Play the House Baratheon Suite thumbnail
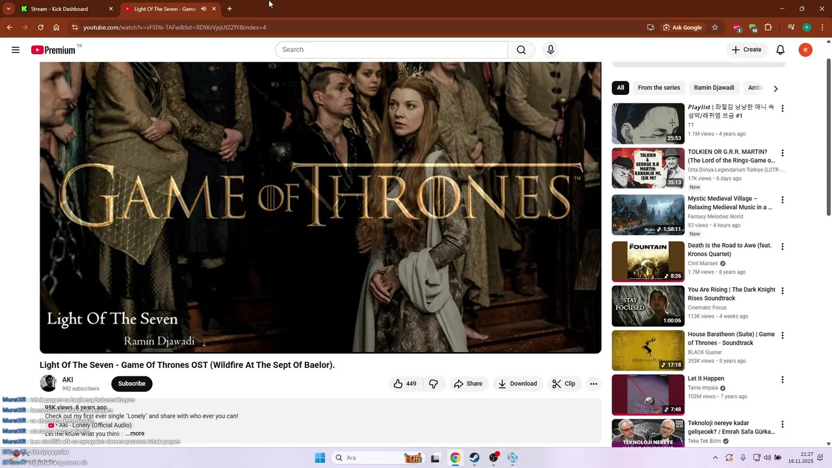Screen dimensions: 832x468 click(x=648, y=350)
